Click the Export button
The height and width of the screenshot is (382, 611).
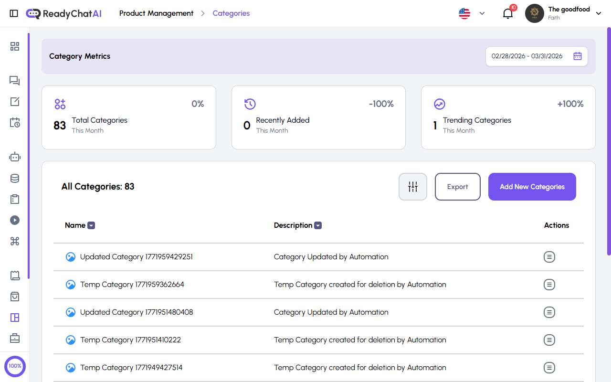[457, 187]
